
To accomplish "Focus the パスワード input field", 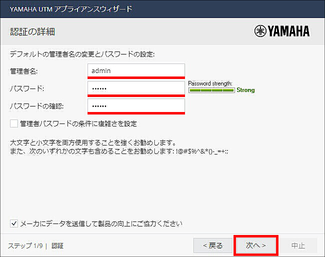I will tap(136, 88).
